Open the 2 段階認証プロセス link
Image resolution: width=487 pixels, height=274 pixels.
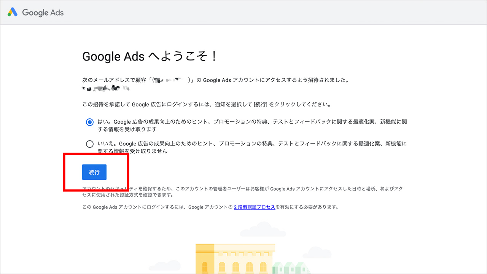click(x=255, y=207)
